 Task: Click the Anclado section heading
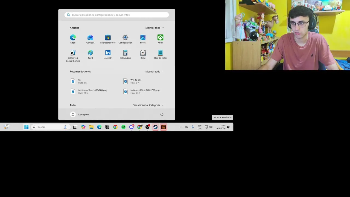coord(74,28)
